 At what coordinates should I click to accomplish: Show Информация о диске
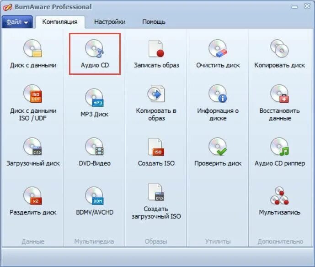(218, 103)
